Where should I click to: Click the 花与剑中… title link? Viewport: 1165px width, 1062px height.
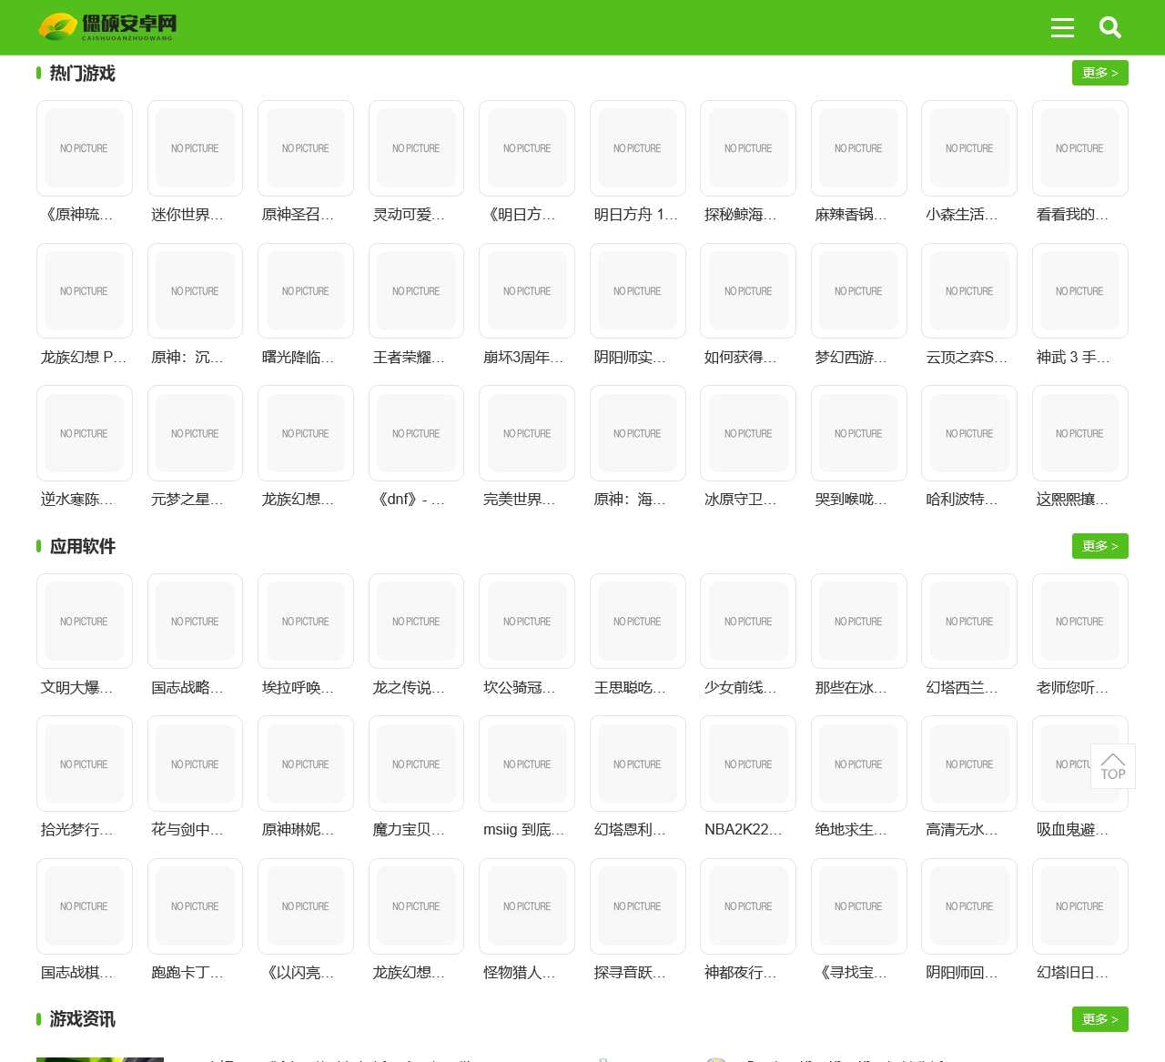click(x=187, y=830)
